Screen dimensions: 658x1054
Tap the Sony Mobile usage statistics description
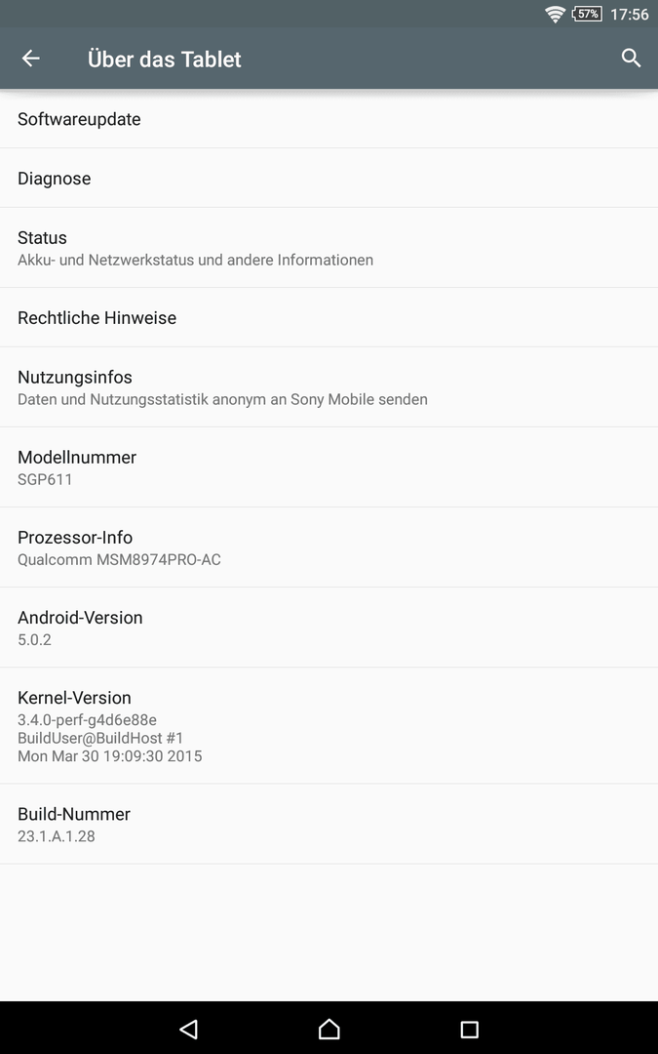[222, 399]
